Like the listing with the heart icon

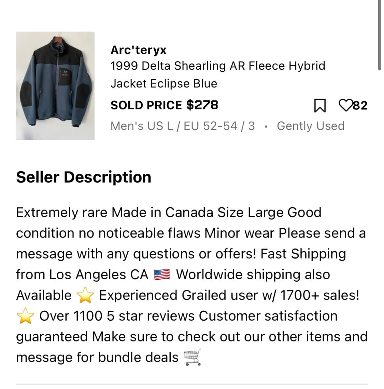[x=345, y=105]
